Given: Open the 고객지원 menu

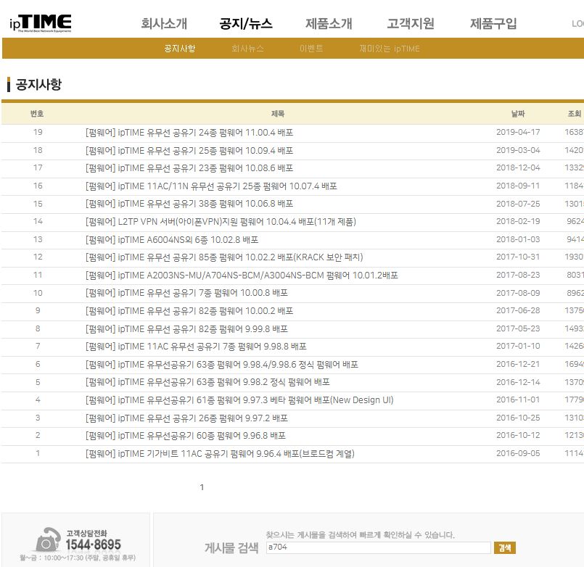Looking at the screenshot, I should tap(411, 23).
